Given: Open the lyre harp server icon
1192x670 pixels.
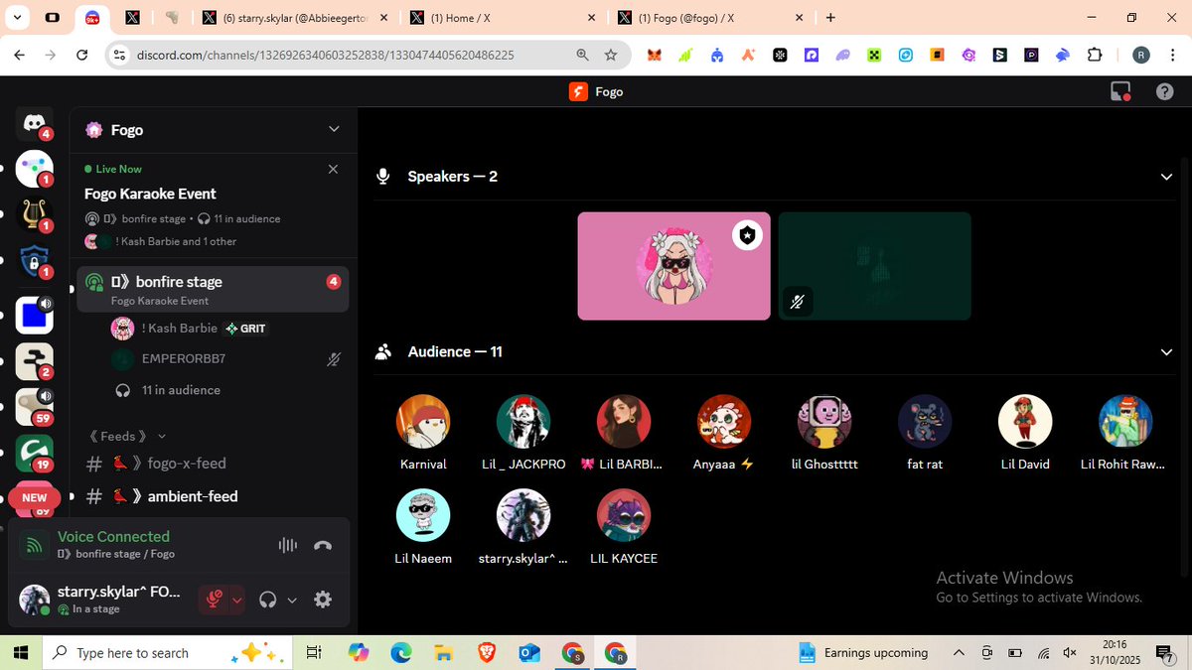Looking at the screenshot, I should pyautogui.click(x=34, y=216).
